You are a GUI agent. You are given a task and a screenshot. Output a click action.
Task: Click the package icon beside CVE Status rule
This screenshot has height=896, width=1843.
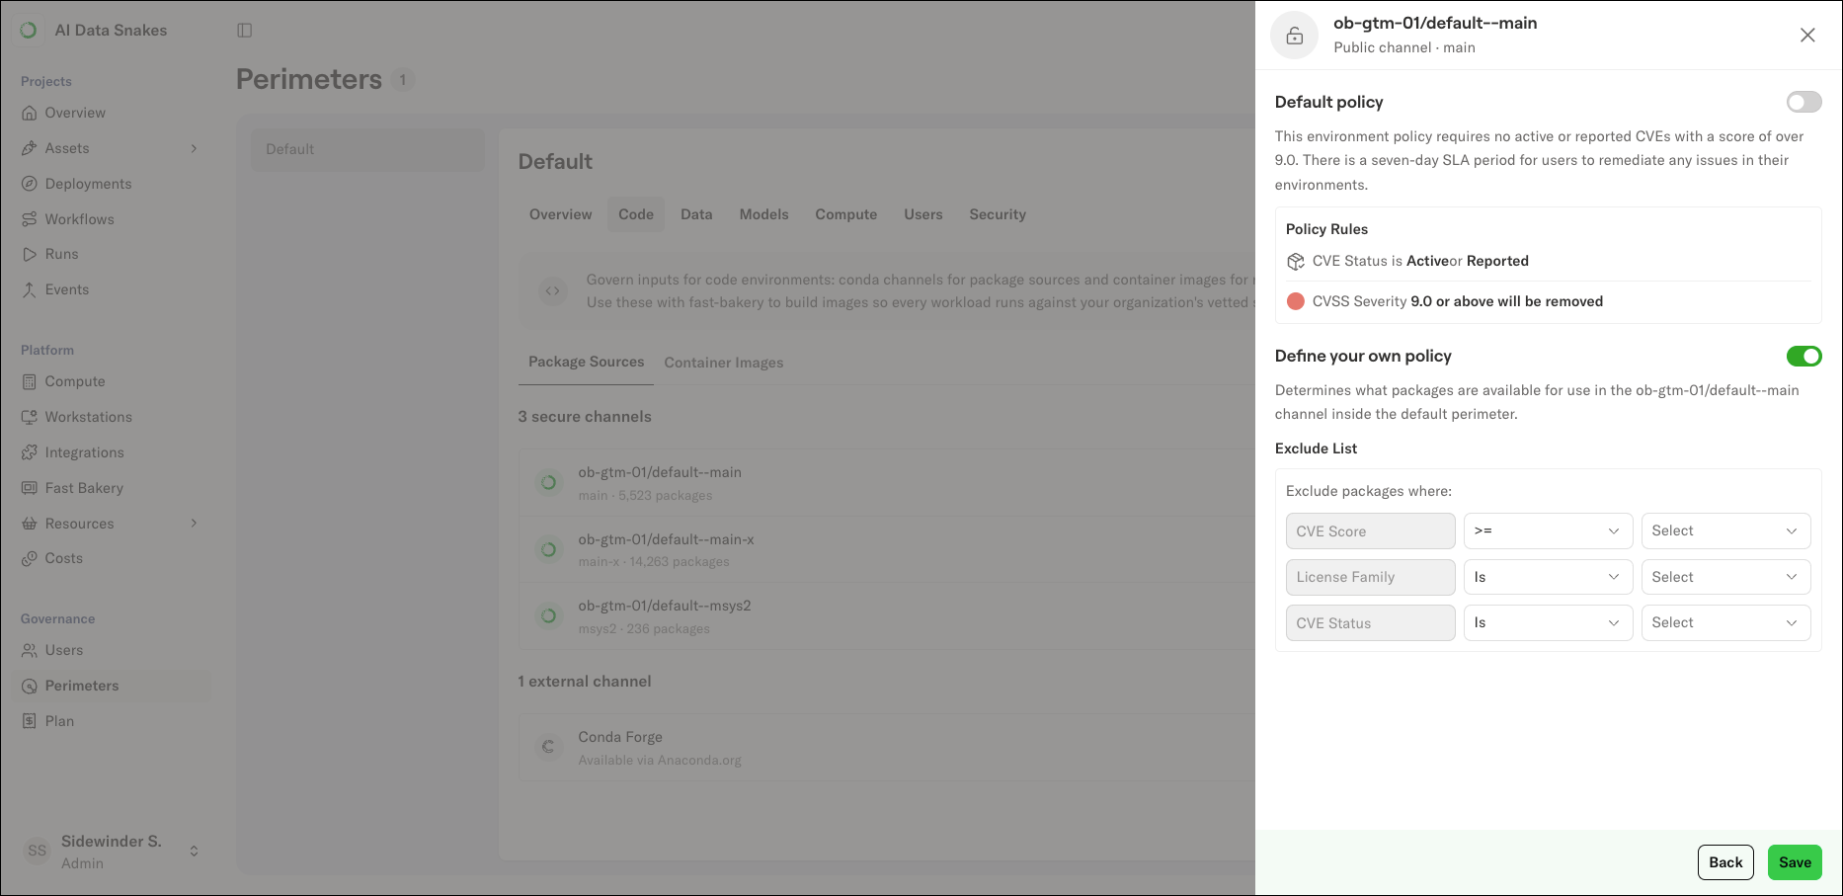(x=1296, y=262)
